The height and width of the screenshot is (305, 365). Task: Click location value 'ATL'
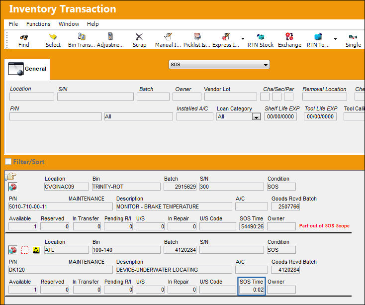[66, 250]
